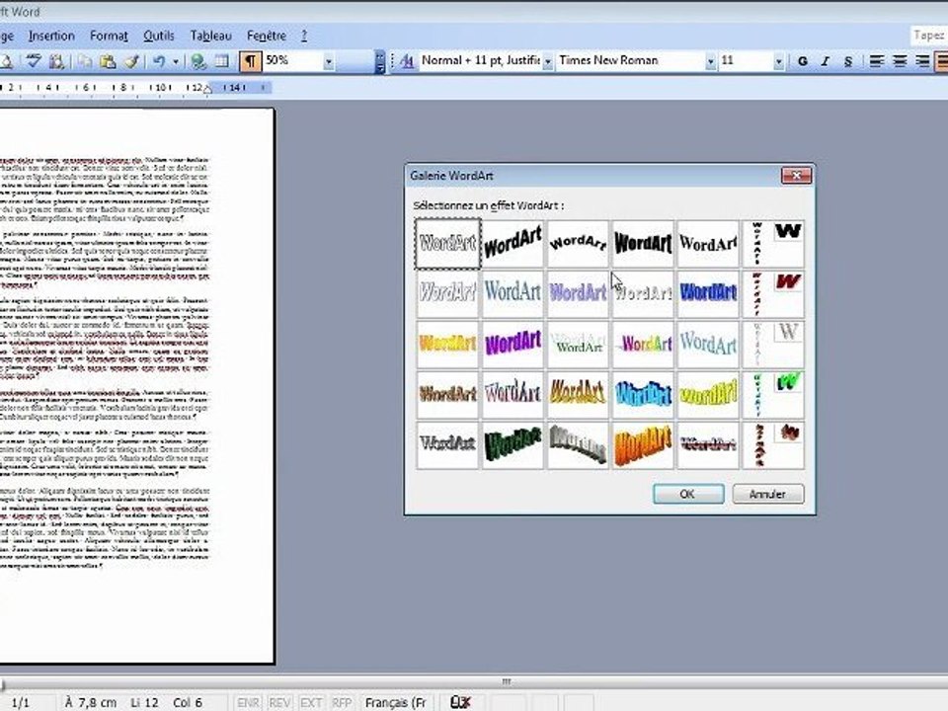Image resolution: width=948 pixels, height=711 pixels.
Task: Toggle ENR macro recording in status bar
Action: click(x=248, y=702)
